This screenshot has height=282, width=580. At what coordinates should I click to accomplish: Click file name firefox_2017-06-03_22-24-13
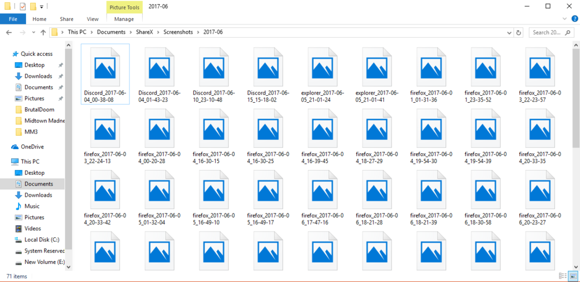tap(105, 158)
